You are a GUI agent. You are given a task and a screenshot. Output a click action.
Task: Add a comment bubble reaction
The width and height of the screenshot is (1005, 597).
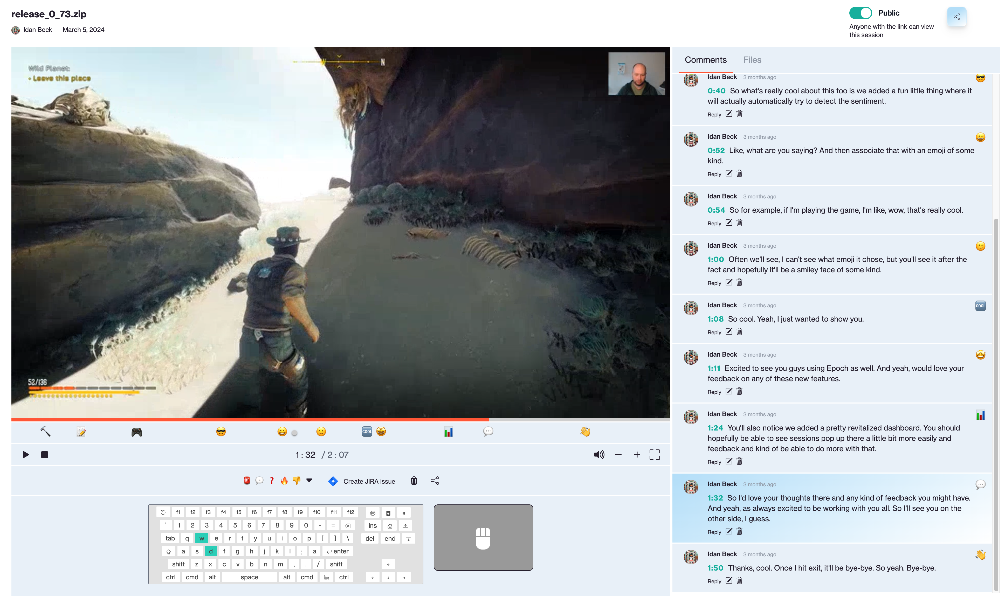coord(259,480)
